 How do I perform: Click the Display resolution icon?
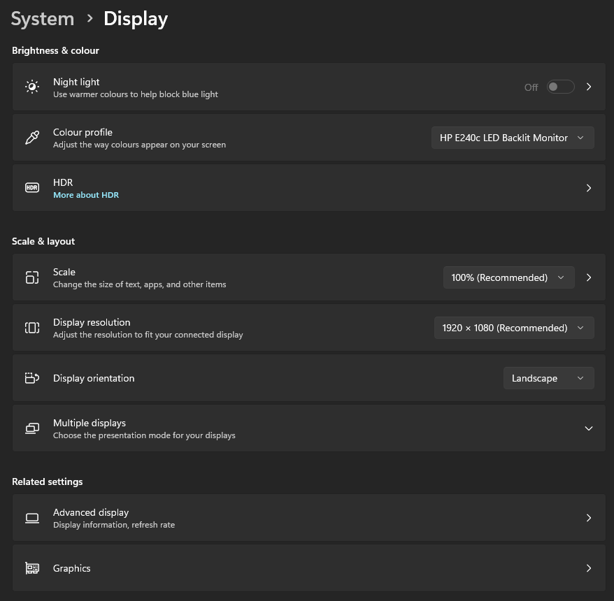[x=32, y=328]
